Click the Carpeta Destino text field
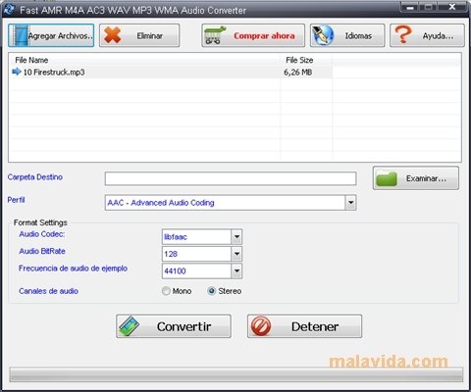Image resolution: width=471 pixels, height=392 pixels. tap(231, 178)
